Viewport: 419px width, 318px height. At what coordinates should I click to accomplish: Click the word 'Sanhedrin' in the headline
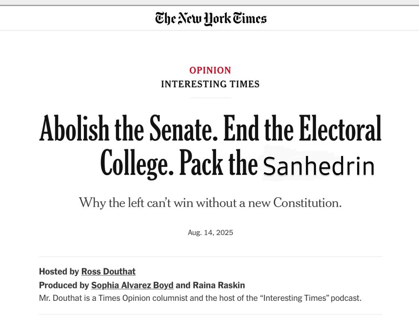click(318, 167)
